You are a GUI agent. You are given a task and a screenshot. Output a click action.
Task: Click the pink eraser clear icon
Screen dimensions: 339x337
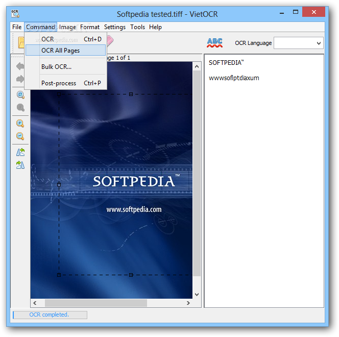(110, 40)
